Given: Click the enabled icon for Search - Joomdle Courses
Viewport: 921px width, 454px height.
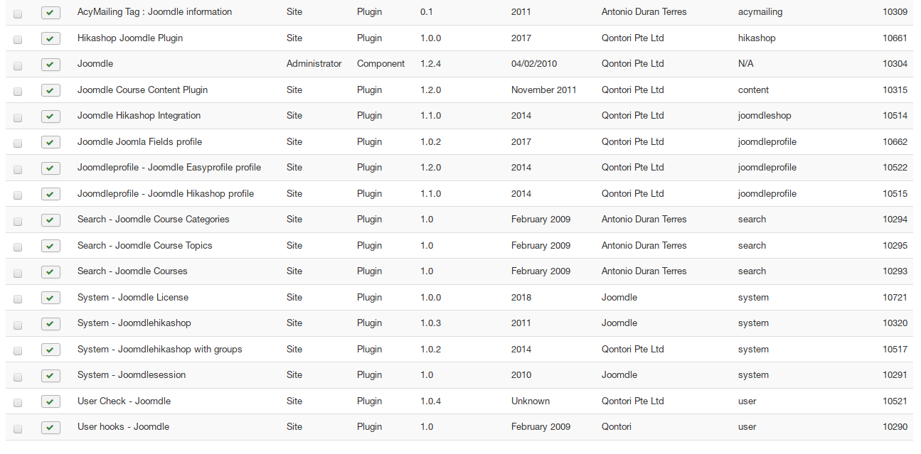Looking at the screenshot, I should click(50, 272).
